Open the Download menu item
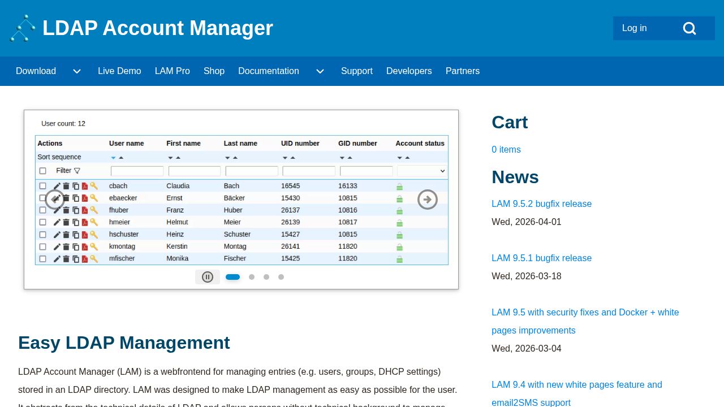724x407 pixels. click(36, 71)
